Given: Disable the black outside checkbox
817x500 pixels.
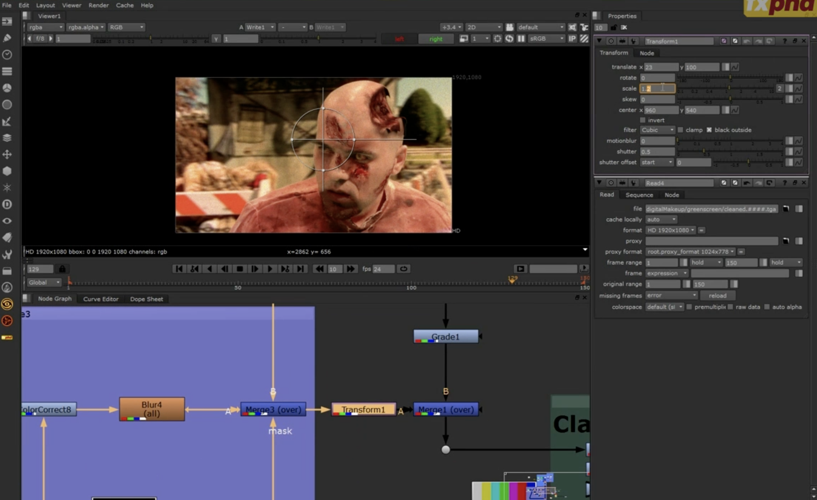Looking at the screenshot, I should tap(709, 130).
